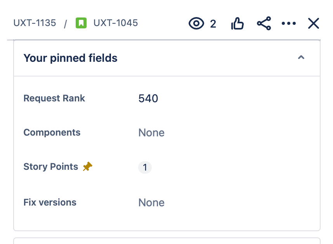Image resolution: width=333 pixels, height=244 pixels.
Task: Open the Fix versions None dropdown
Action: click(x=151, y=203)
